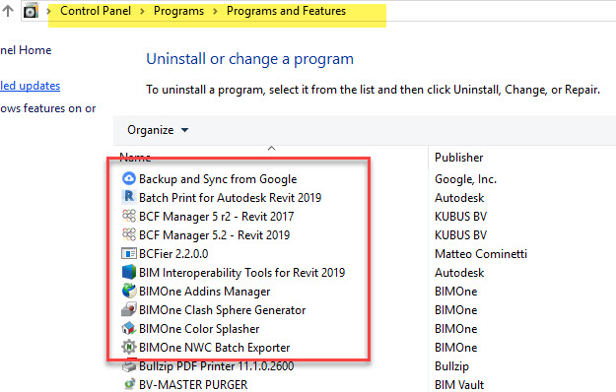Screen dimensions: 616x392
Task: Click the BCF Manager 5 r2 Revit 2017 icon
Action: pyautogui.click(x=129, y=216)
